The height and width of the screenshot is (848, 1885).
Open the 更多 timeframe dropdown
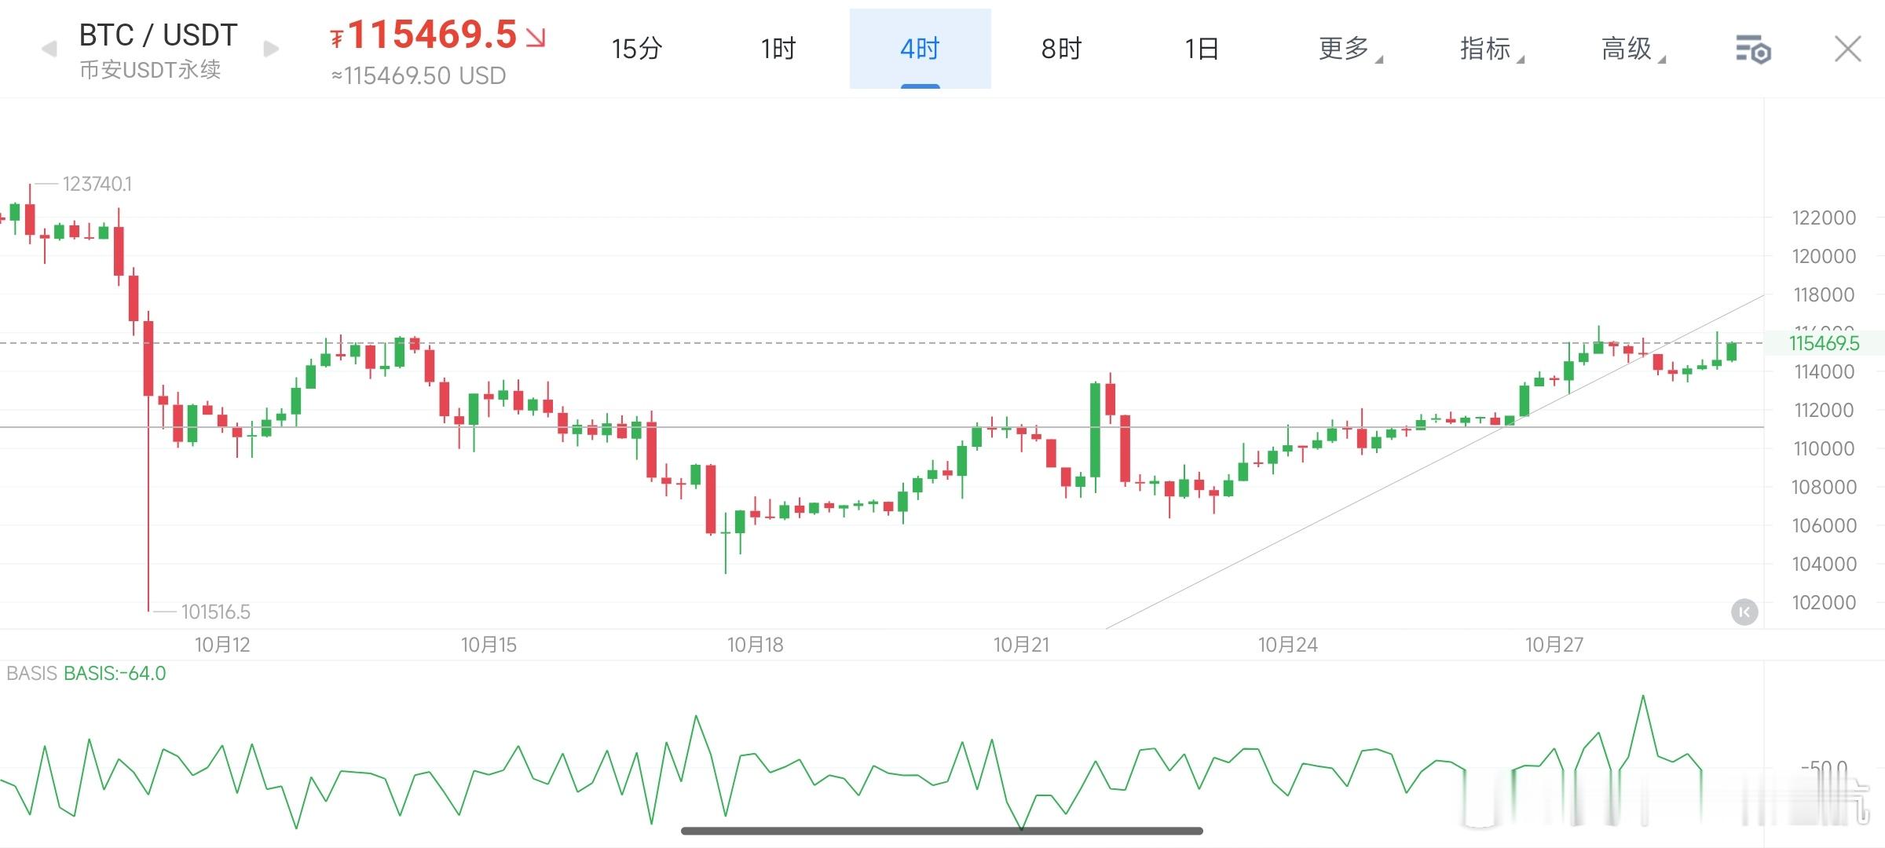1345,49
